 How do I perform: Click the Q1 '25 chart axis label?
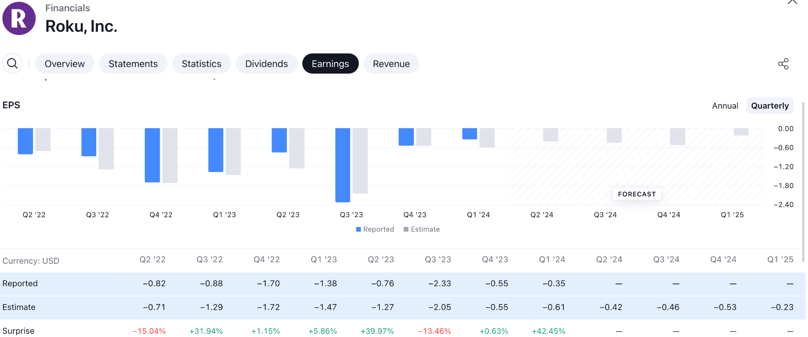[x=732, y=215]
